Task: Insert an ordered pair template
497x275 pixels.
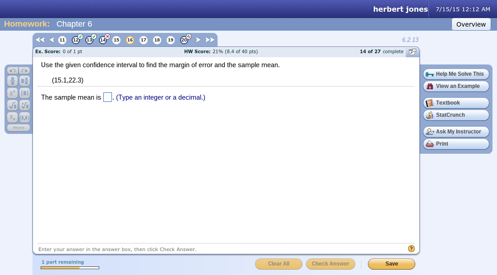Action: pyautogui.click(x=25, y=117)
